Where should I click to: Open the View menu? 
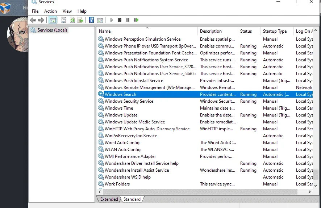[x=67, y=11]
